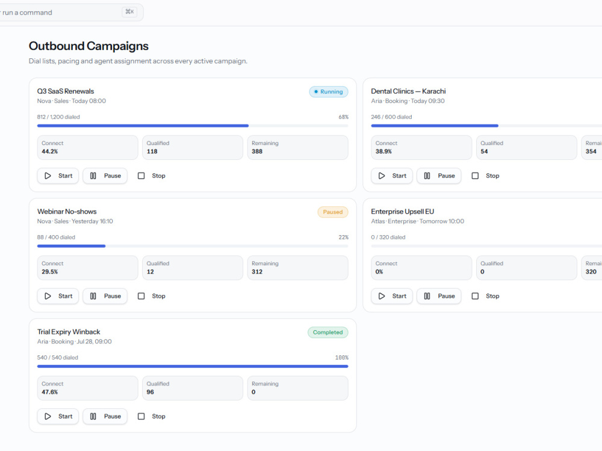Click the 88 / 400 dialed label
Viewport: 602px width, 451px height.
click(x=56, y=238)
